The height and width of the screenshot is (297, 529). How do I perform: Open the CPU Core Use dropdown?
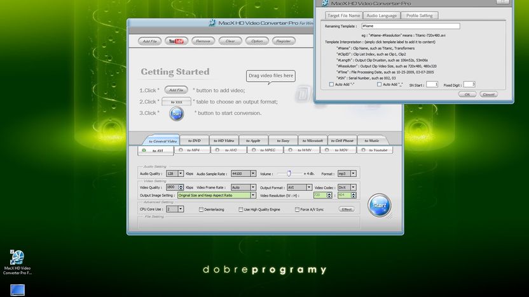click(181, 209)
